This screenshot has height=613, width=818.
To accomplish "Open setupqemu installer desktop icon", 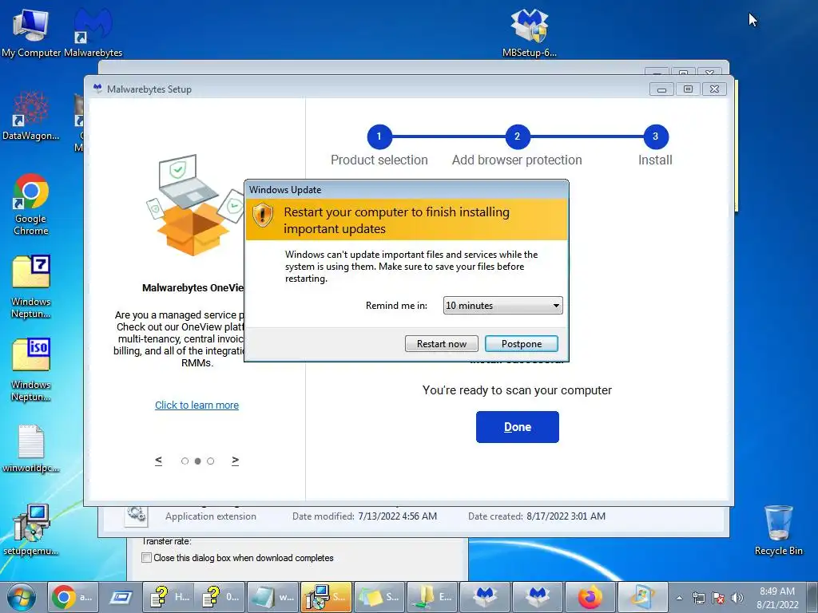I will coord(31,530).
